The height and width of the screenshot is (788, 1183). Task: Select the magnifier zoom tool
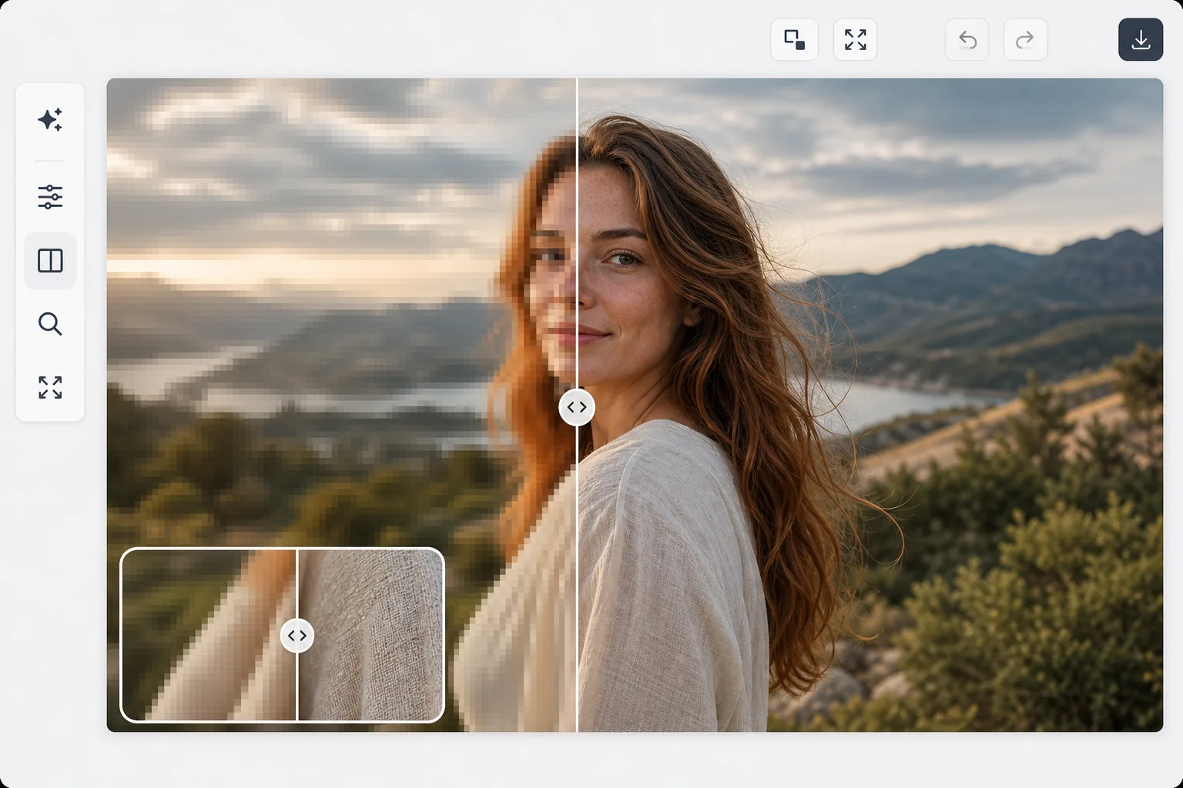click(x=50, y=324)
